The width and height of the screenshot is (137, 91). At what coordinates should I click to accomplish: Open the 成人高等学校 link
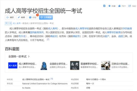point(82,28)
